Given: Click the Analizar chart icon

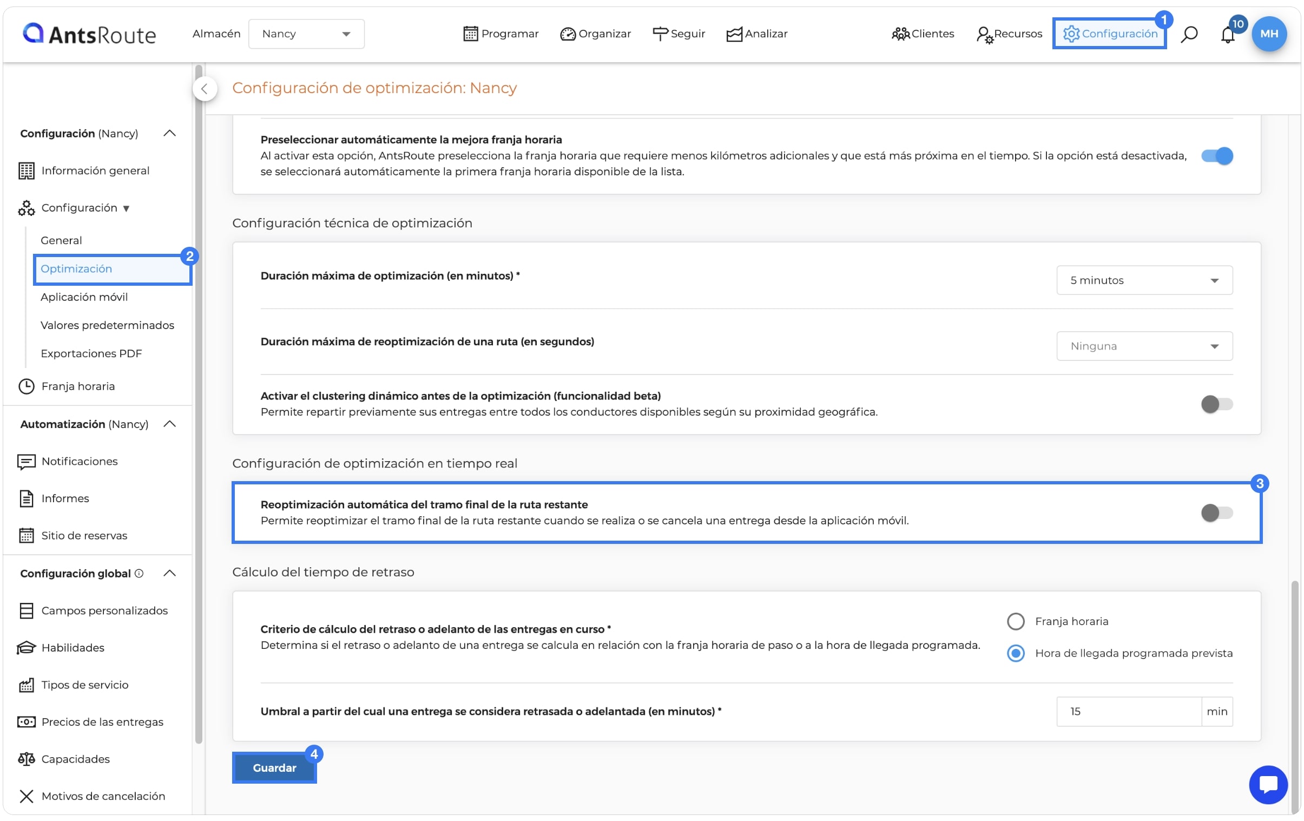Looking at the screenshot, I should 734,34.
